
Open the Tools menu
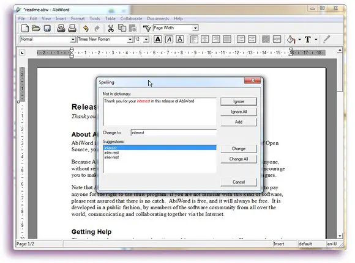(95, 18)
